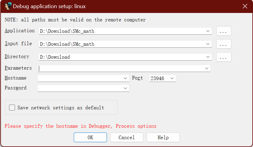Open the Hostname dropdown list
This screenshot has width=253, height=147.
click(x=126, y=78)
